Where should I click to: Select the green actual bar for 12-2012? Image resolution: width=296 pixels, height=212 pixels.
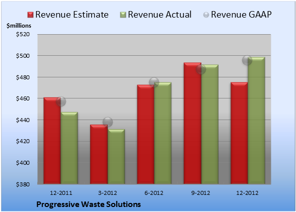pyautogui.click(x=256, y=121)
